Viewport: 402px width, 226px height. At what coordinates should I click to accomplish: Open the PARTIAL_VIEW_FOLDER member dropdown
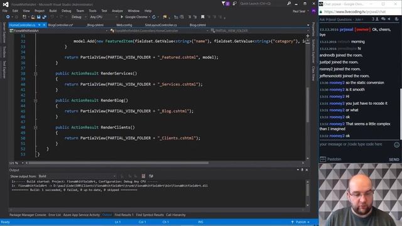tap(260, 31)
